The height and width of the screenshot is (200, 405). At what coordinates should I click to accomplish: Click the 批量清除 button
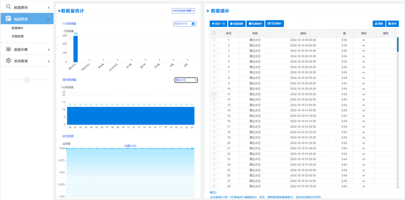tap(237, 24)
